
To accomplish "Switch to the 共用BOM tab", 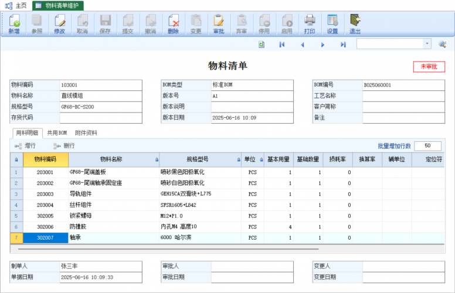I will click(x=57, y=133).
